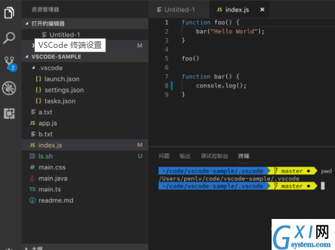Open the Search view in activity bar

click(x=9, y=38)
